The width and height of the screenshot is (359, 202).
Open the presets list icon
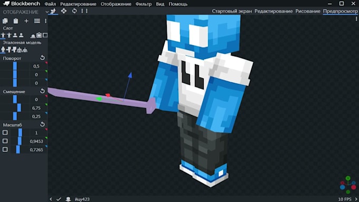tap(37, 21)
